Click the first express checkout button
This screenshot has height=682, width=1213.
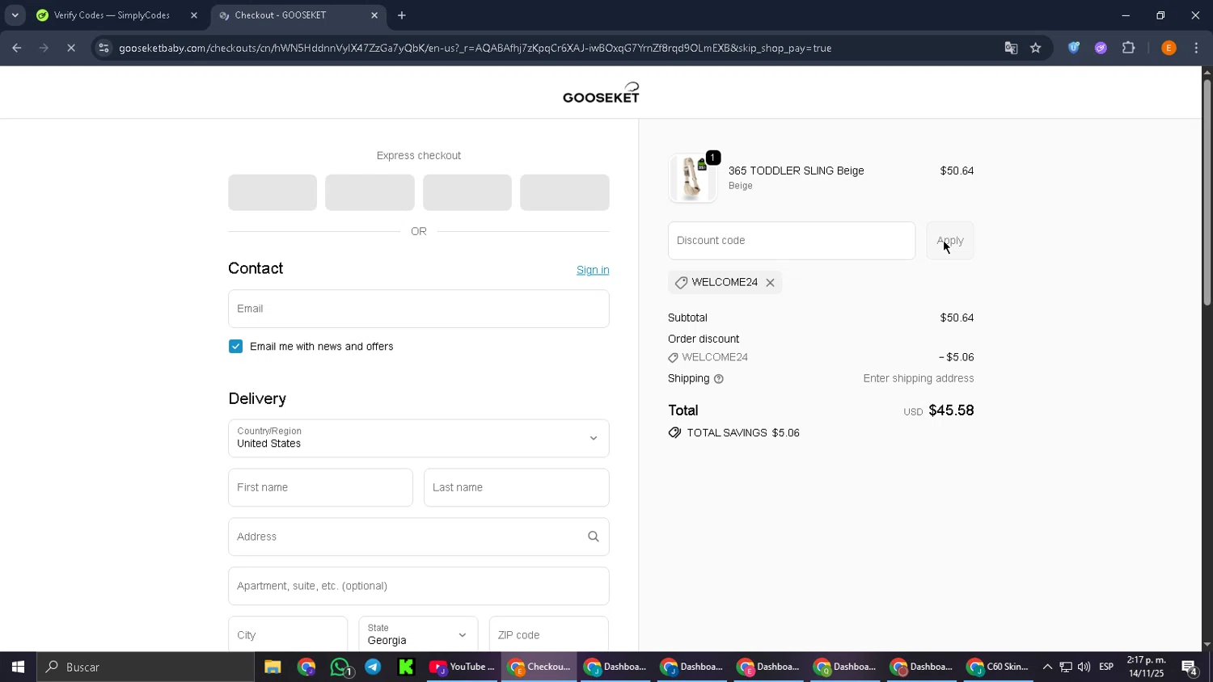coord(273,192)
